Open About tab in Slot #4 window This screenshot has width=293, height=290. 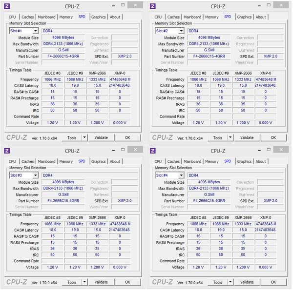[261, 161]
